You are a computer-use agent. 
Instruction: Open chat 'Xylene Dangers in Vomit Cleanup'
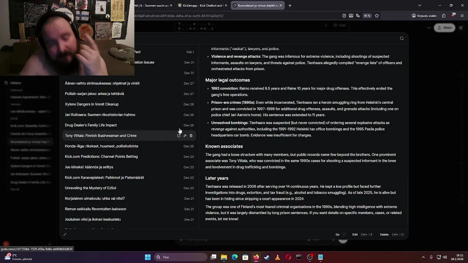click(129, 104)
